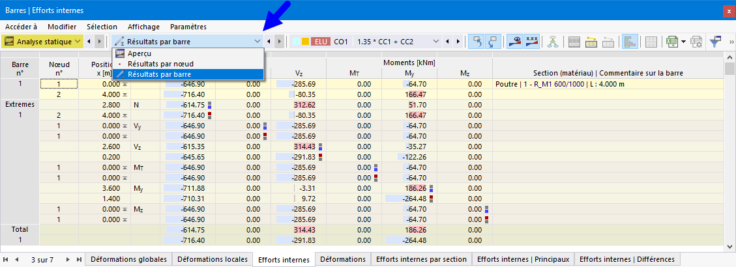Go to previous load combination arrow
The width and height of the screenshot is (736, 267).
pyautogui.click(x=447, y=41)
